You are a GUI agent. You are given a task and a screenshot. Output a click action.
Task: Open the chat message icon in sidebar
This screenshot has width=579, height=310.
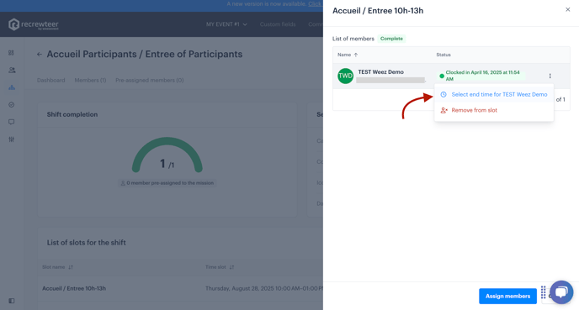pos(12,122)
